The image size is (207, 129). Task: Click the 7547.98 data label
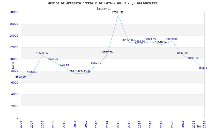75,71
